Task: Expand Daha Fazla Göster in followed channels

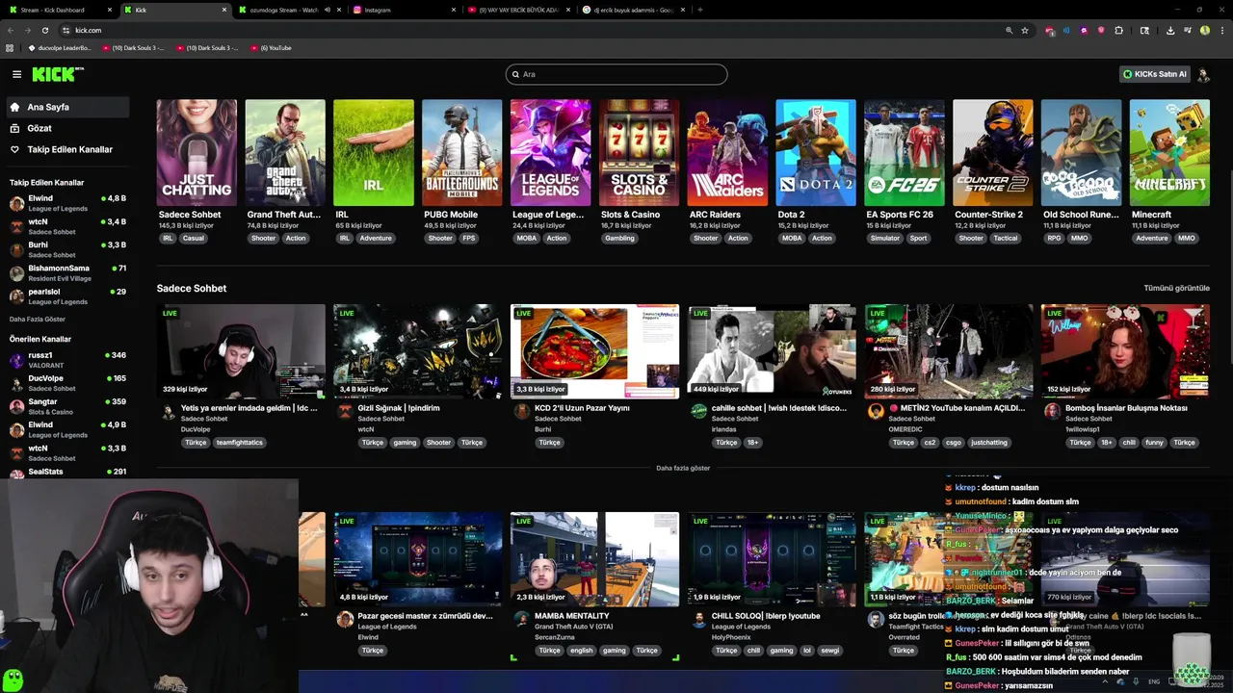Action: pos(38,319)
